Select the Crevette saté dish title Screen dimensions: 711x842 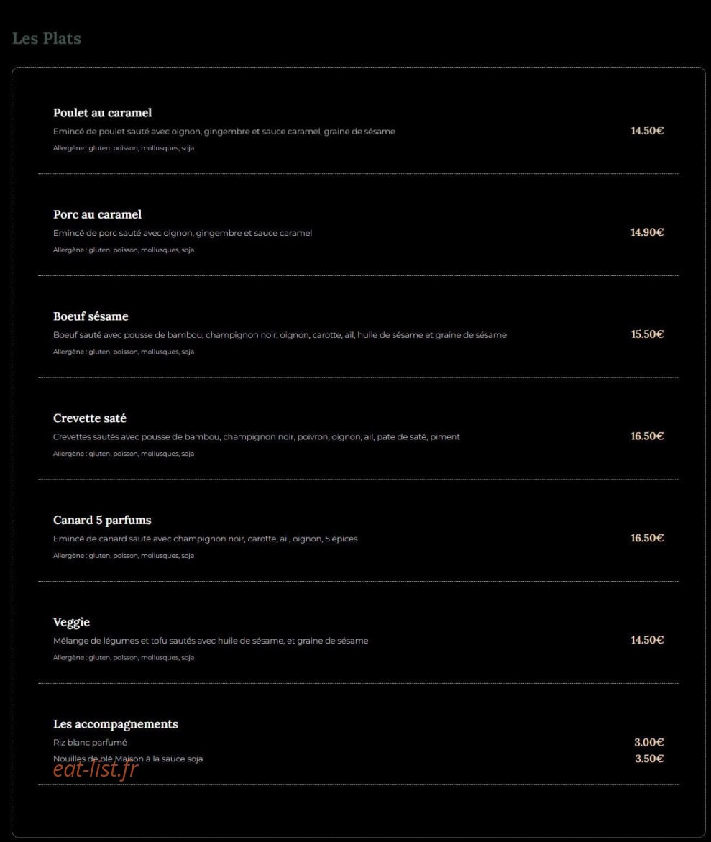pos(90,418)
